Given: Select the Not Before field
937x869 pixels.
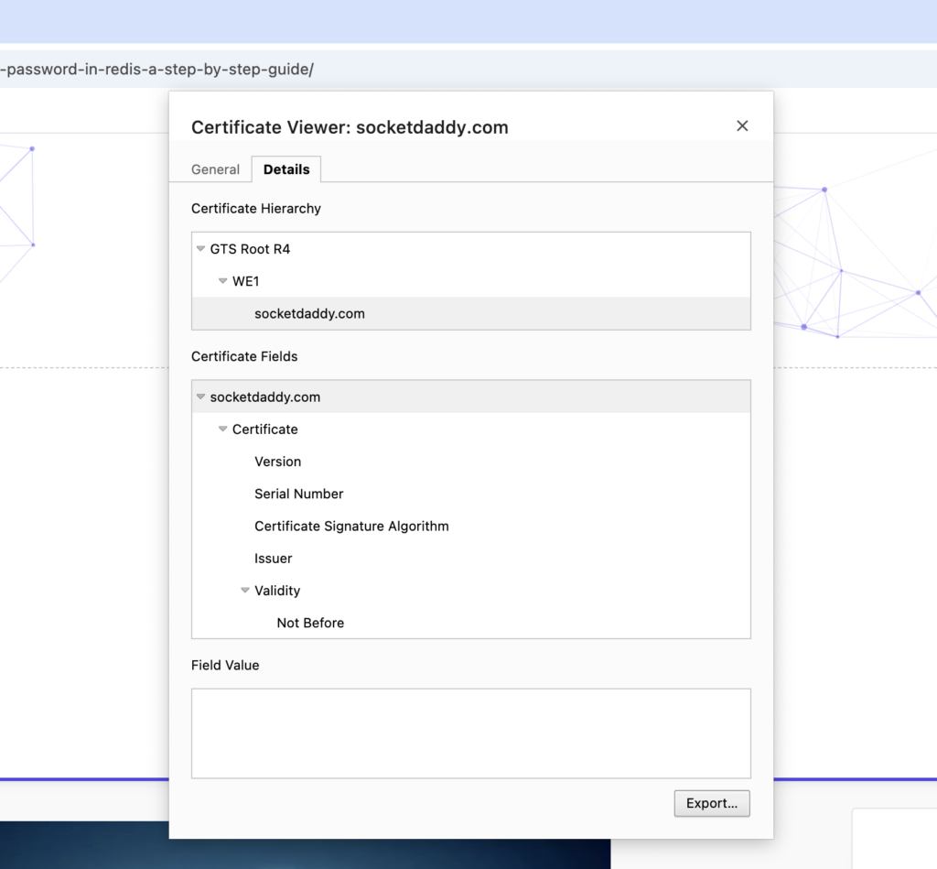Looking at the screenshot, I should [x=471, y=623].
